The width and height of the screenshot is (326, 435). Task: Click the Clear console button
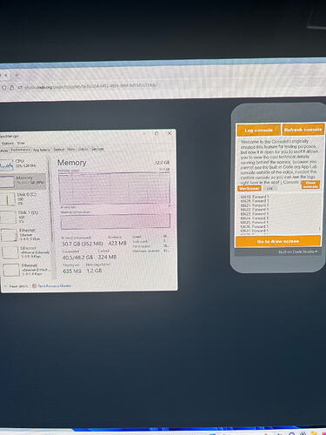click(x=310, y=184)
